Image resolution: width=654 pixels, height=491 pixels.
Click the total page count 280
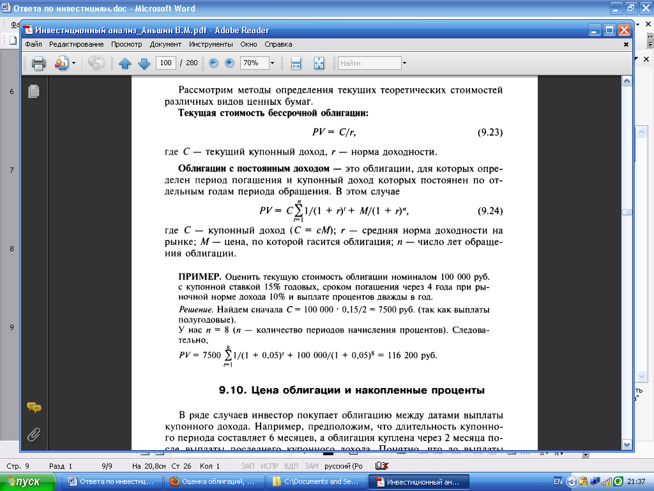click(192, 63)
